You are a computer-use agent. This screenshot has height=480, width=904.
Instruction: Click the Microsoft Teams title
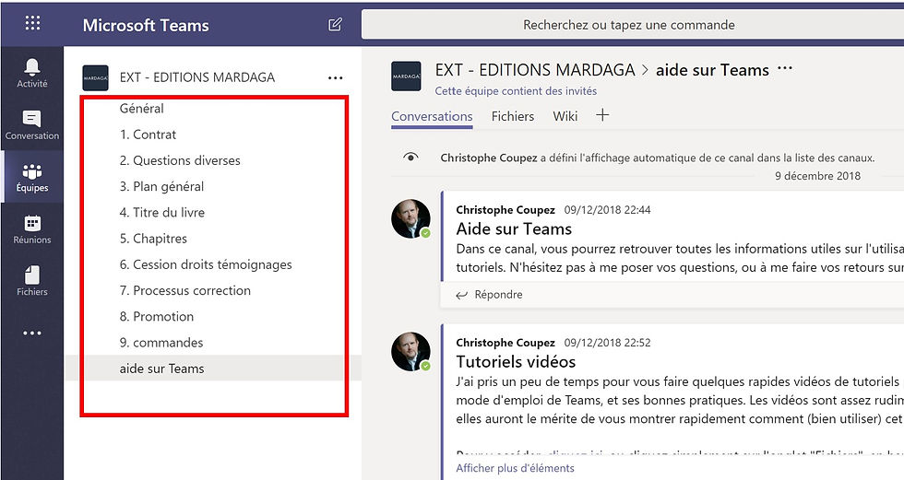146,25
